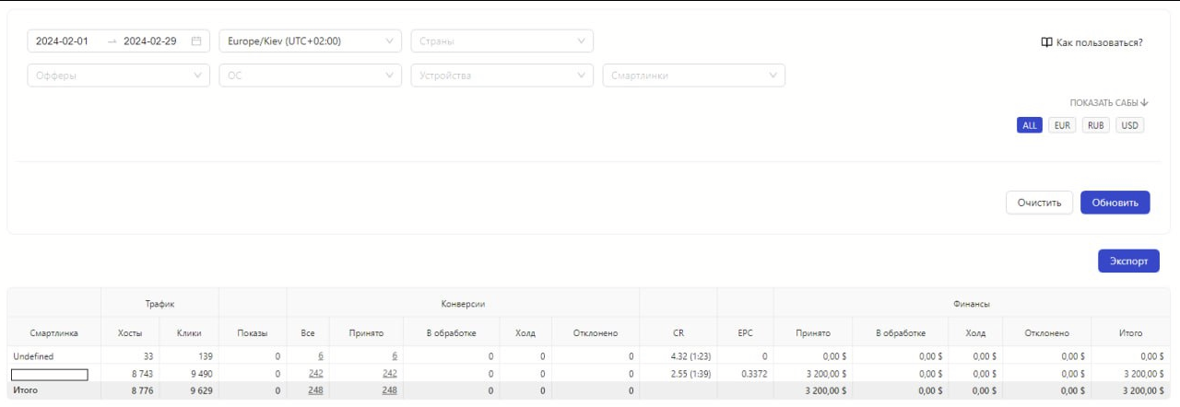The image size is (1180, 407).
Task: Switch currency filter to RUB
Action: 1095,125
